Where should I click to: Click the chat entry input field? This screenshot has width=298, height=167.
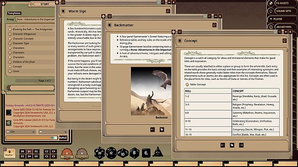32,138
